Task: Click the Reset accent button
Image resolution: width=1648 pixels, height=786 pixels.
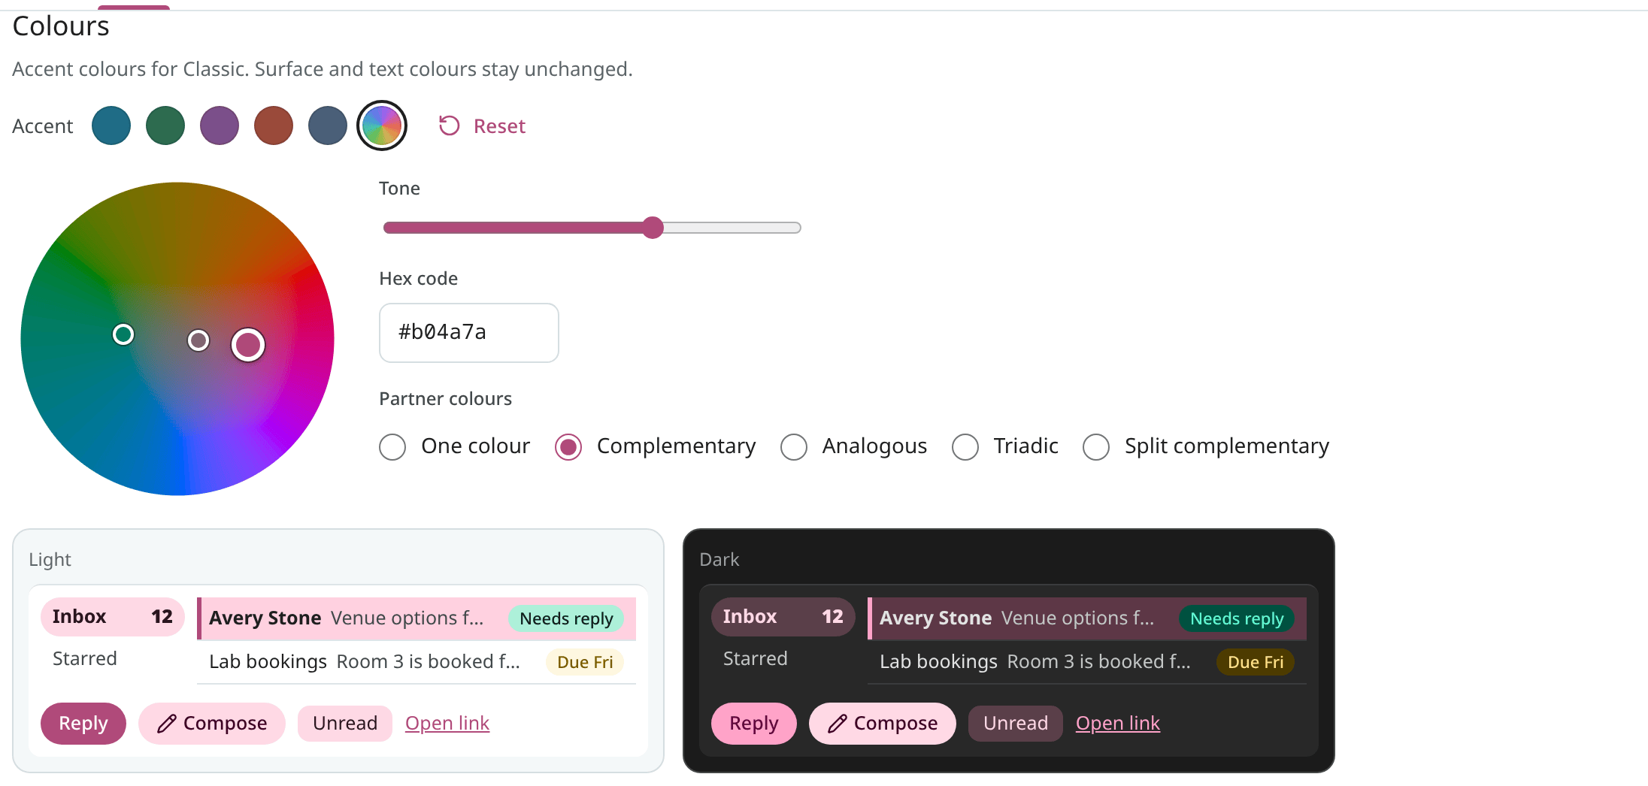Action: [482, 126]
